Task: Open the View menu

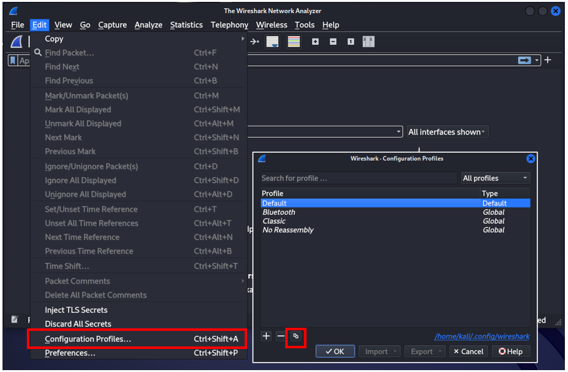Action: click(63, 25)
